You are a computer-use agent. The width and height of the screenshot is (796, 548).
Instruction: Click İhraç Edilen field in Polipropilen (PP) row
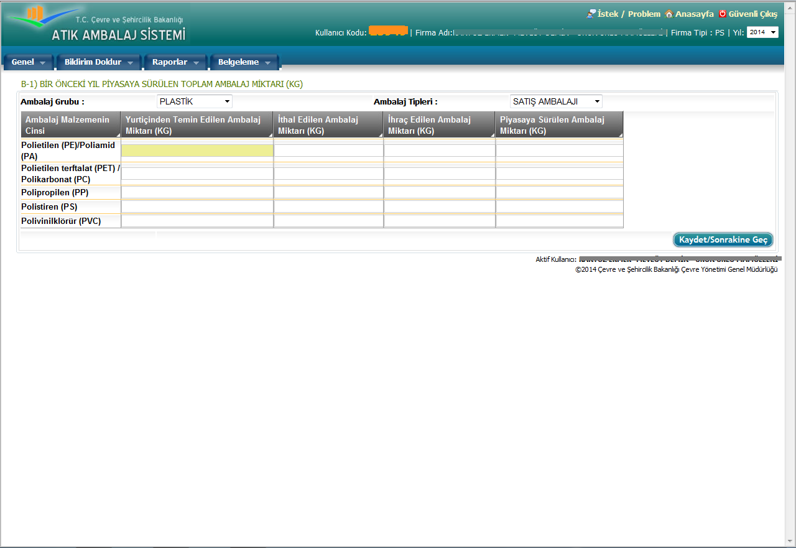(440, 192)
